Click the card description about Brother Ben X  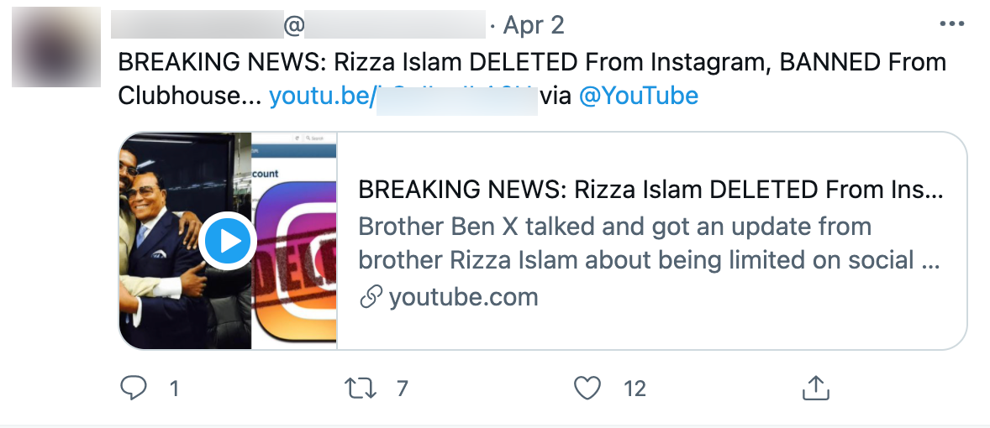(648, 243)
